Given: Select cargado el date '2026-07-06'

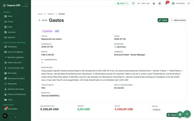Looking at the screenshot, I should pos(47,47).
